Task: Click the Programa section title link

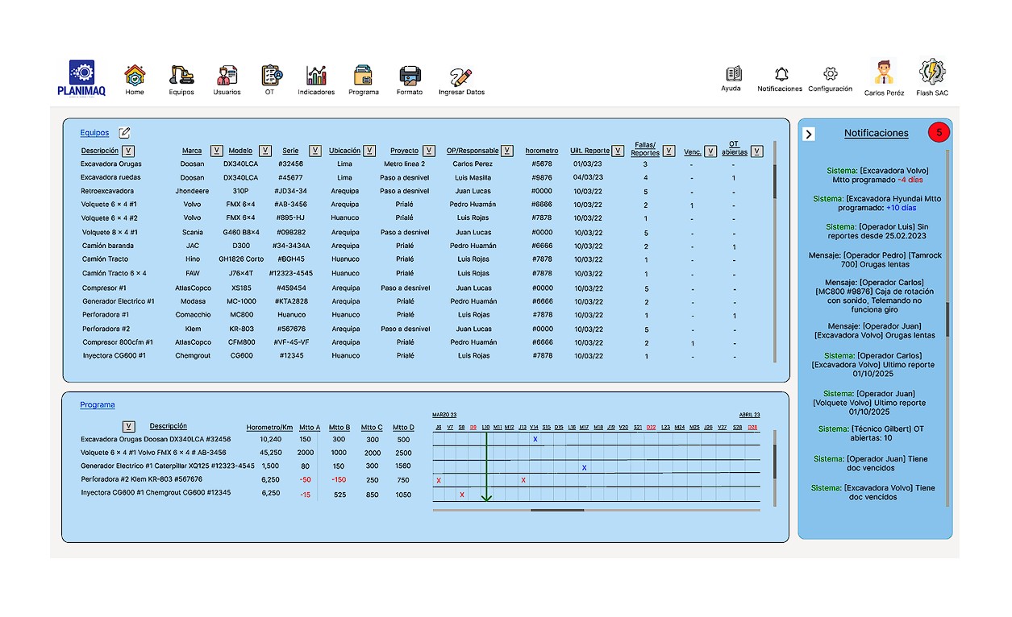Action: (97, 405)
